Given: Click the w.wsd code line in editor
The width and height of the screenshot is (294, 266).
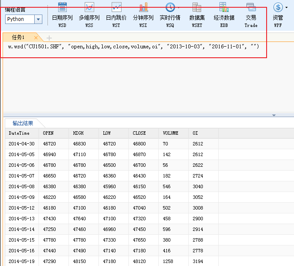Looking at the screenshot, I should point(134,47).
